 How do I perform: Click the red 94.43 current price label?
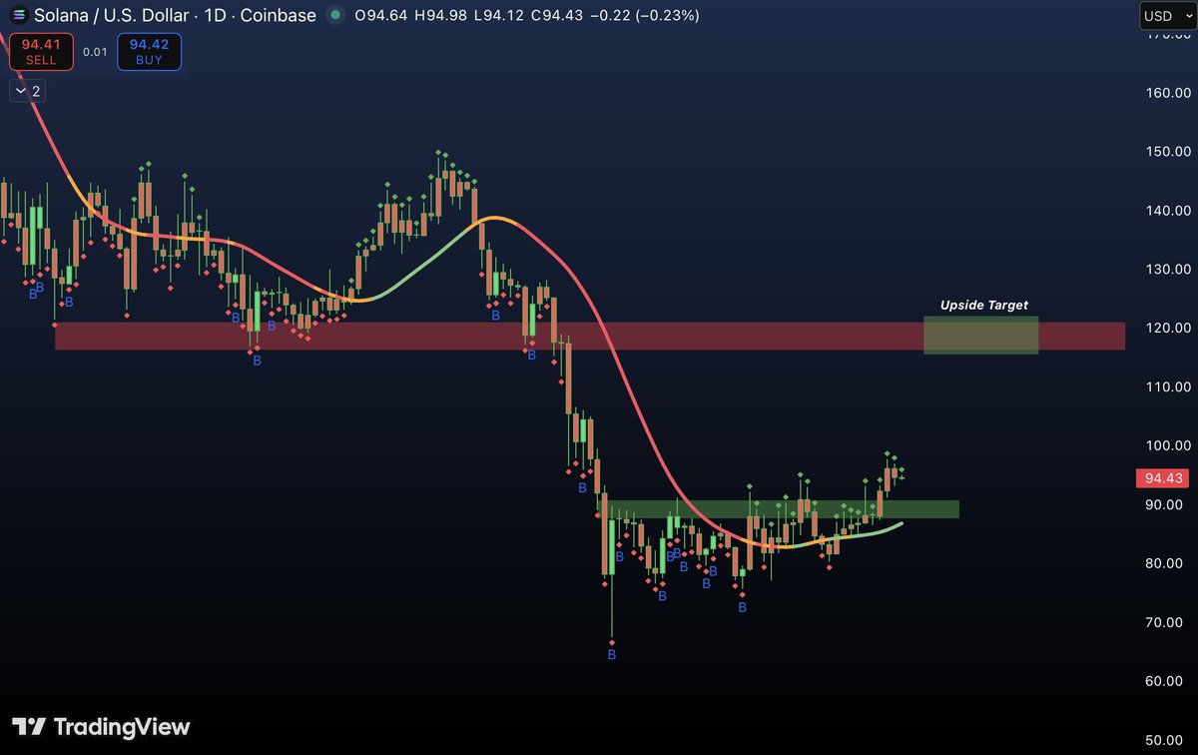[x=1161, y=478]
